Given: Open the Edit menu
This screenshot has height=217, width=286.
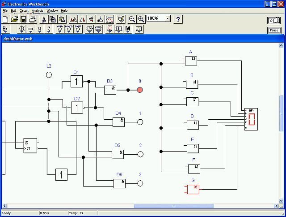Looking at the screenshot, I should tap(13, 11).
